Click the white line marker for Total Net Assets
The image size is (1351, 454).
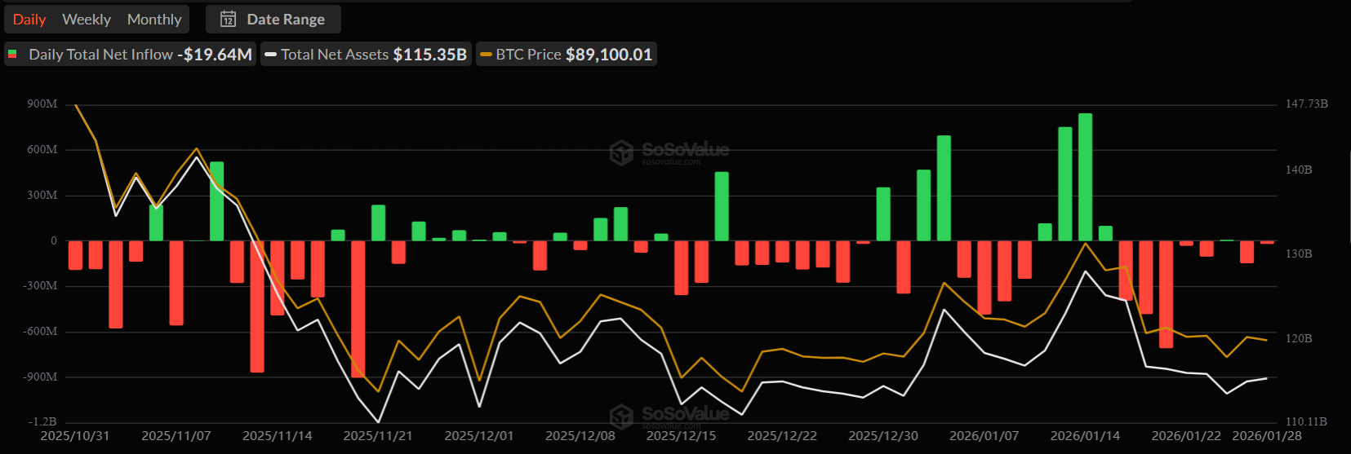(271, 55)
